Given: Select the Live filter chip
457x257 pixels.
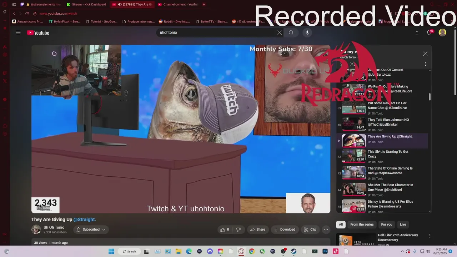Looking at the screenshot, I should (x=403, y=225).
